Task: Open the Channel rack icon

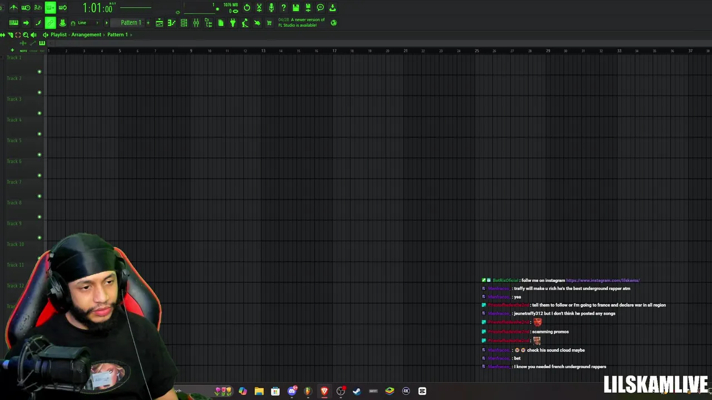Action: 184,23
